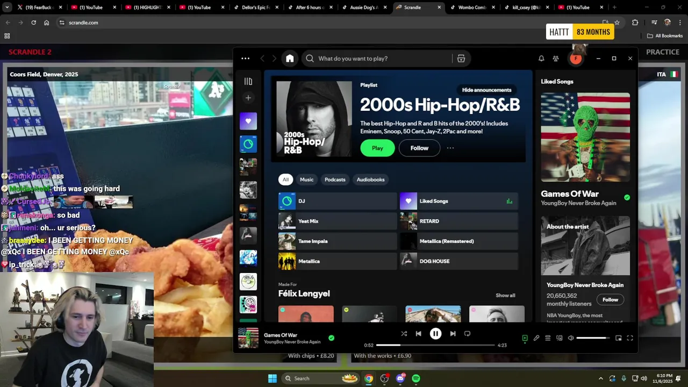Open Liked Songs heart in sidebar
Viewport: 688px width, 387px height.
click(248, 121)
